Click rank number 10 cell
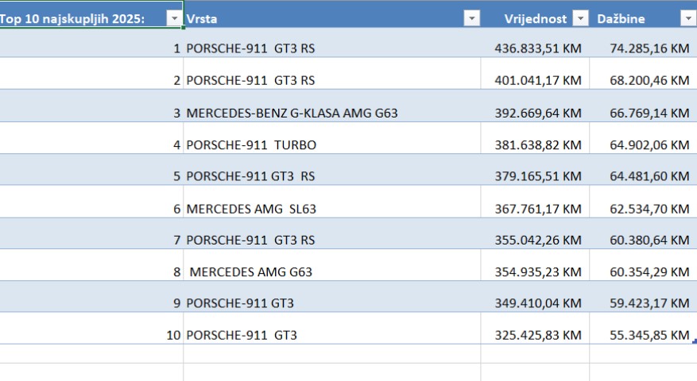Screen dimensions: 697x381 (x=173, y=336)
